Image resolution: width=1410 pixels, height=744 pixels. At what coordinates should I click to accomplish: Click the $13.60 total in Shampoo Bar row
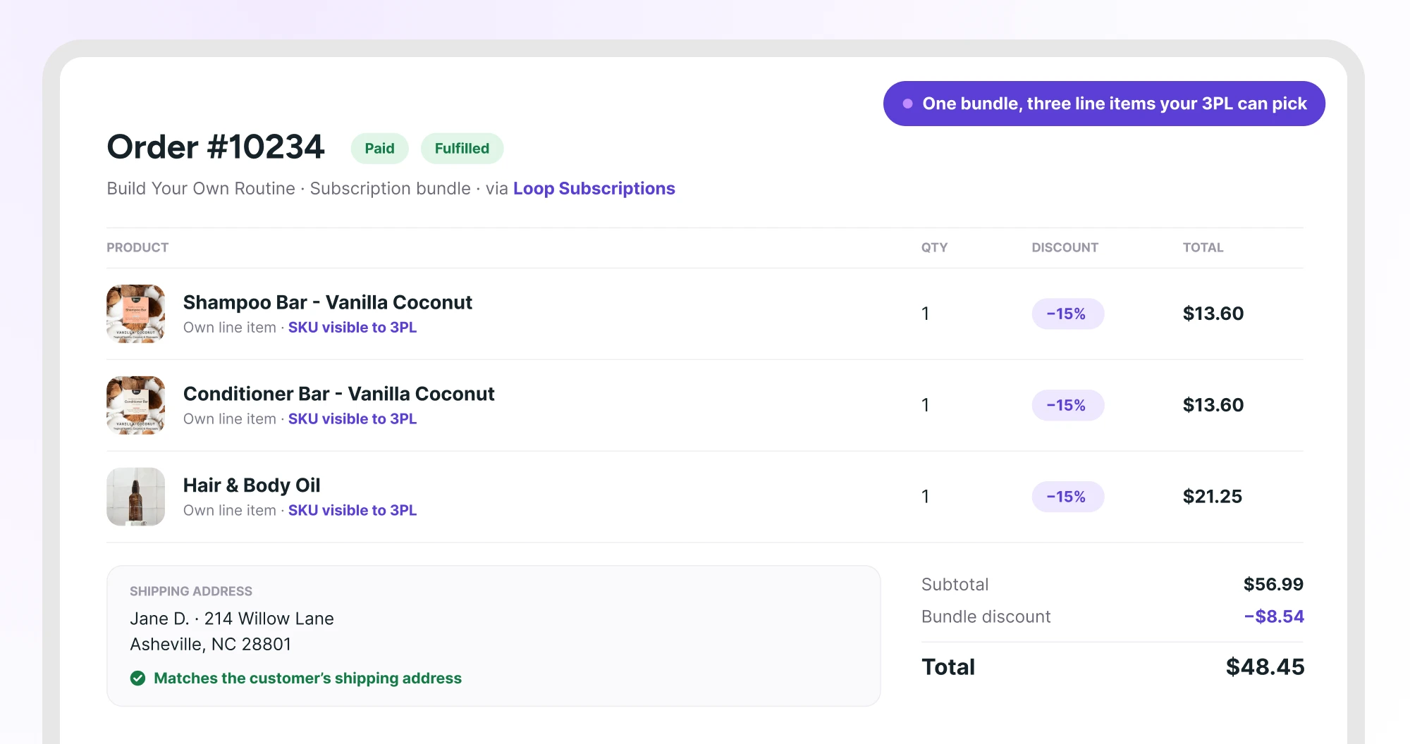(1213, 314)
